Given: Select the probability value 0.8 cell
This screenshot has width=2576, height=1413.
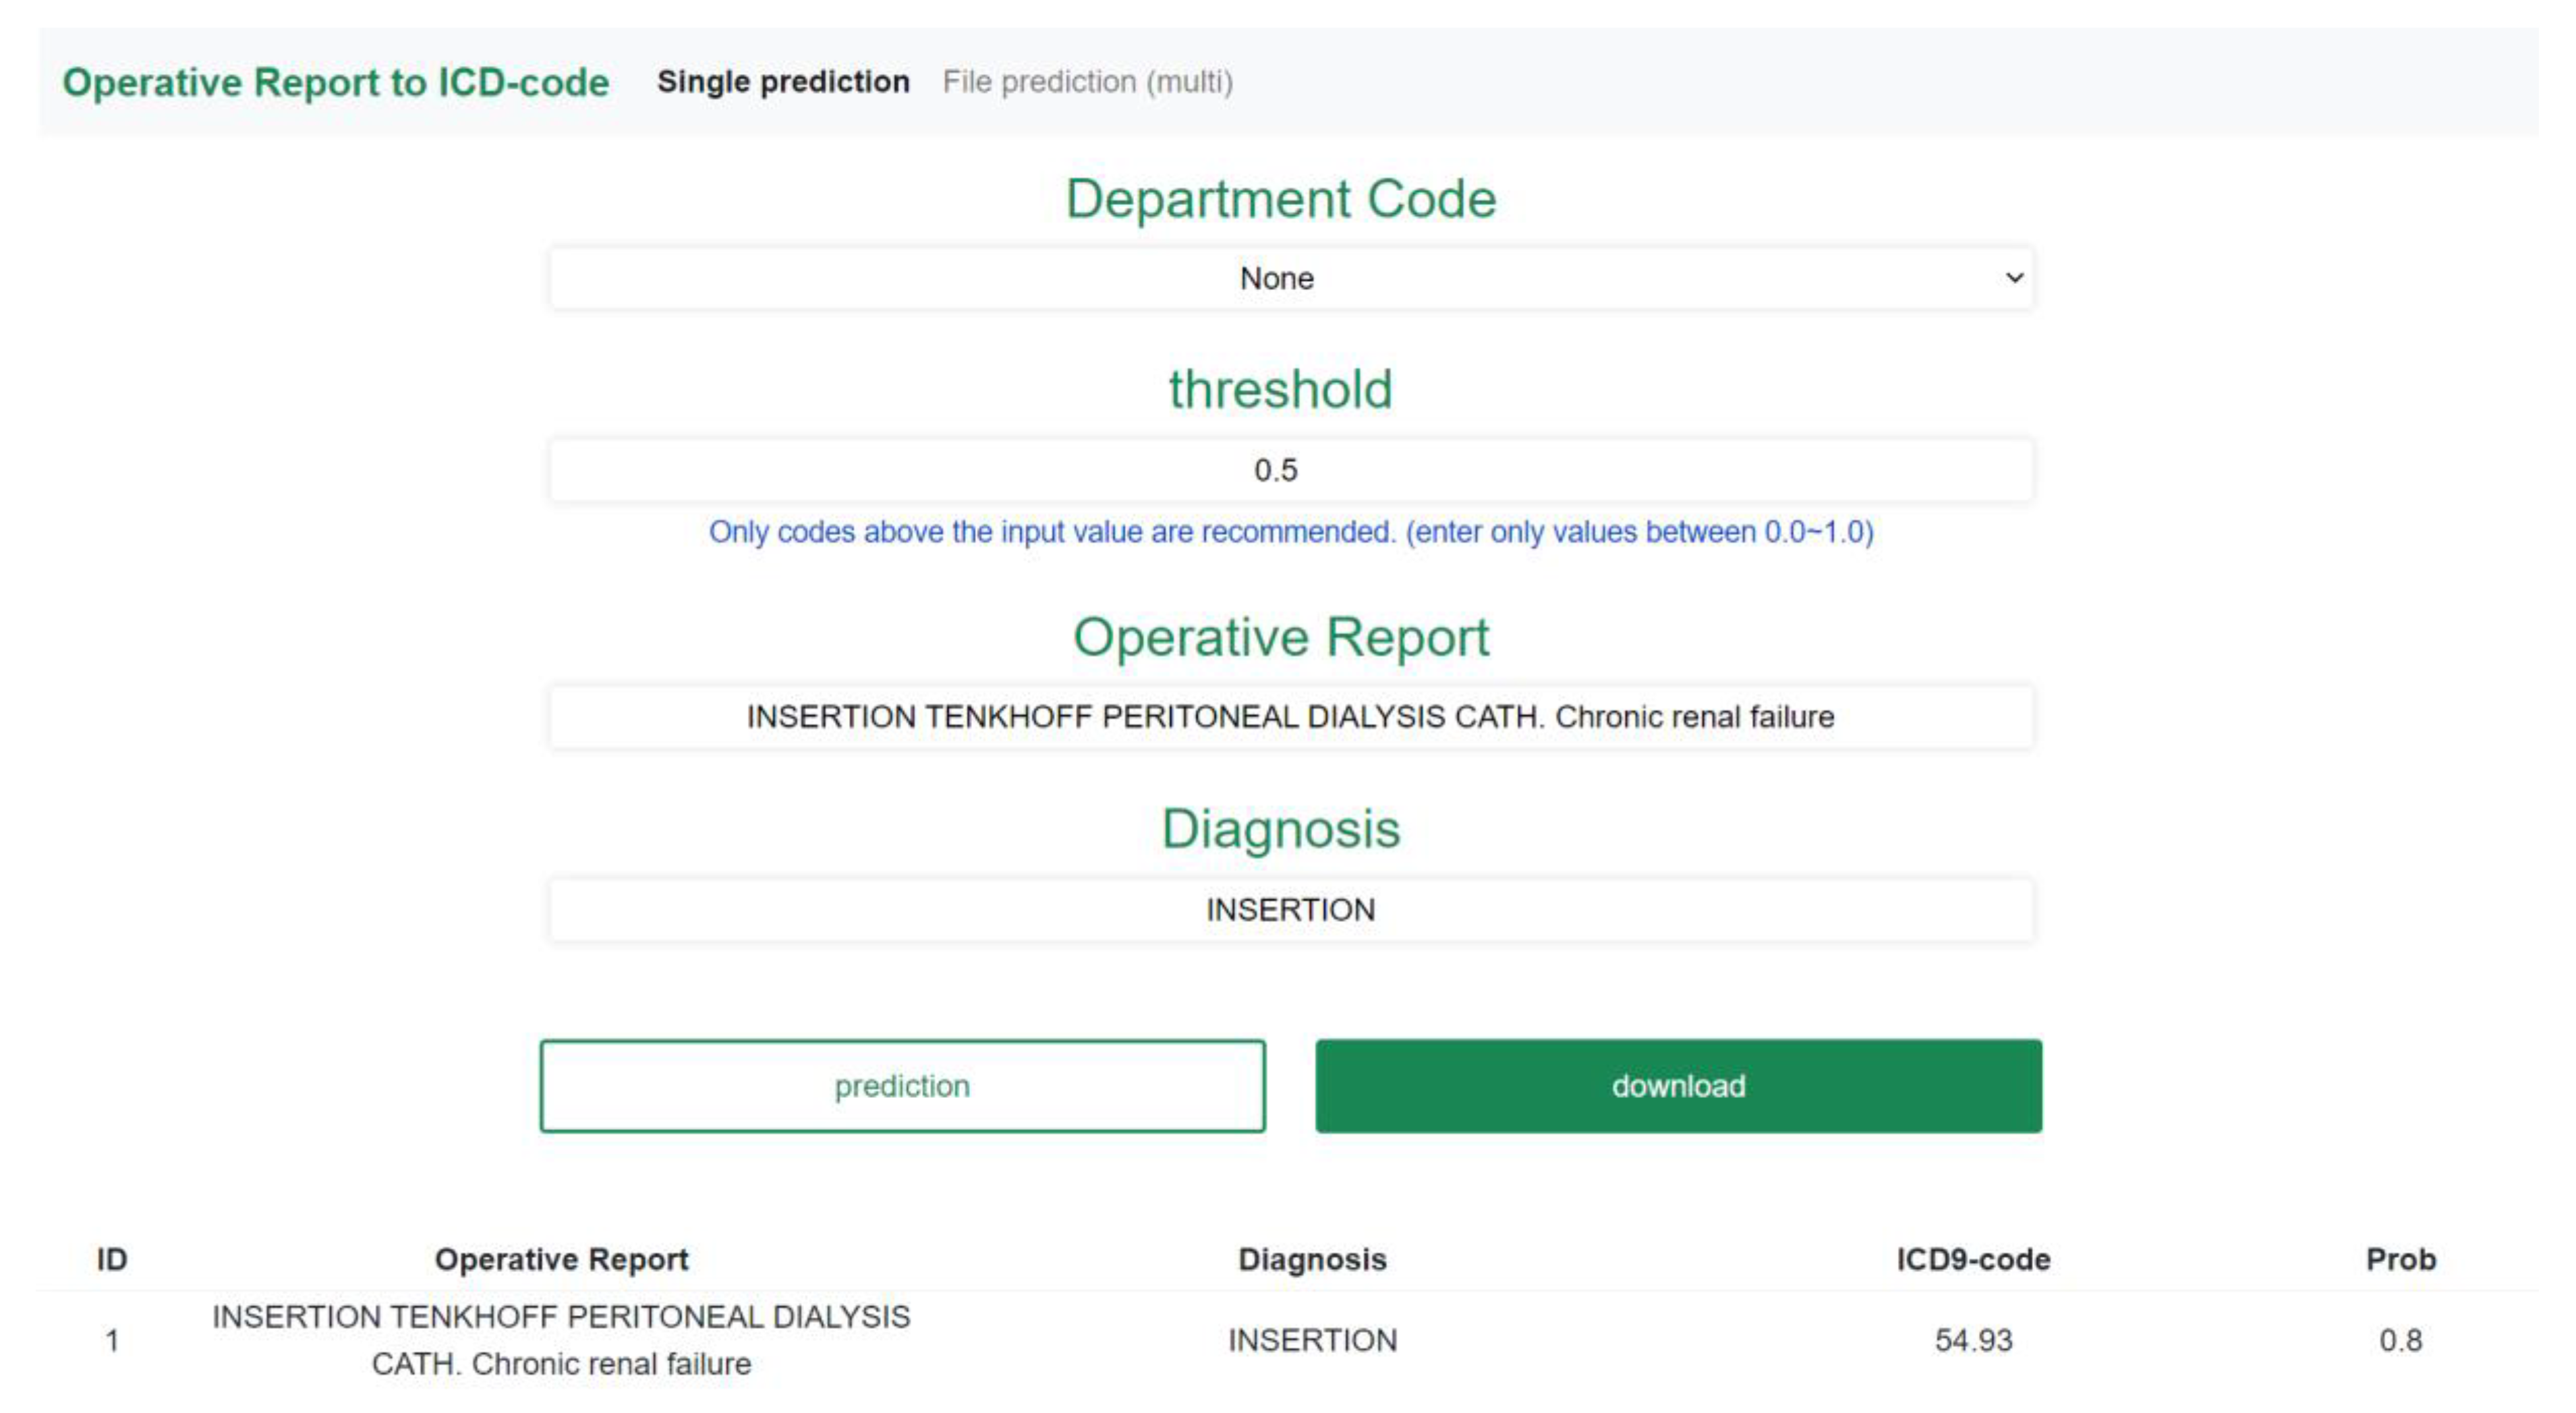Looking at the screenshot, I should (x=2400, y=1340).
